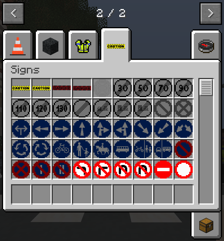Open the compass search tab
The height and width of the screenshot is (241, 224).
pos(206,46)
